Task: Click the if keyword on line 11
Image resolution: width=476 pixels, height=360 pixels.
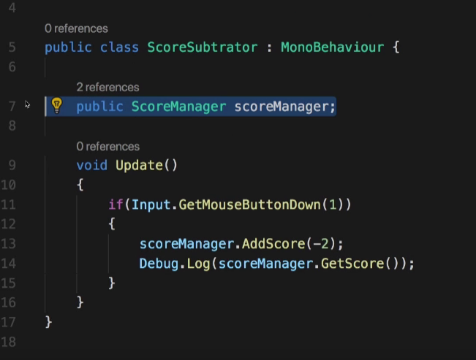Action: (116, 204)
